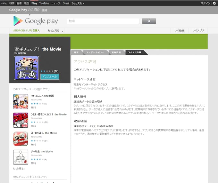218x183 pixels.
Task: Switch to the ユーザー レビュー tab
Action: tap(95, 52)
